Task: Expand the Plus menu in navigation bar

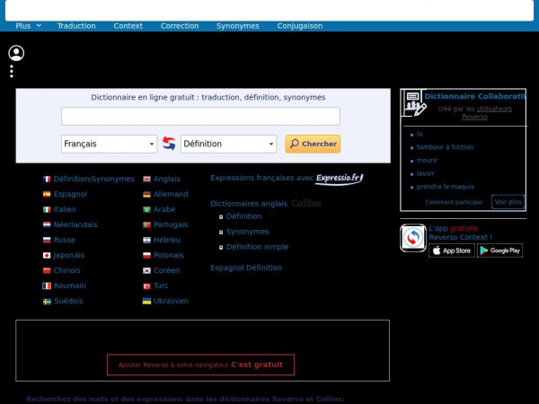Action: click(x=28, y=26)
